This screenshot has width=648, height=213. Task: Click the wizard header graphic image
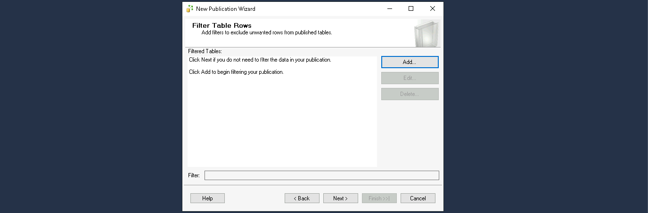click(x=427, y=33)
